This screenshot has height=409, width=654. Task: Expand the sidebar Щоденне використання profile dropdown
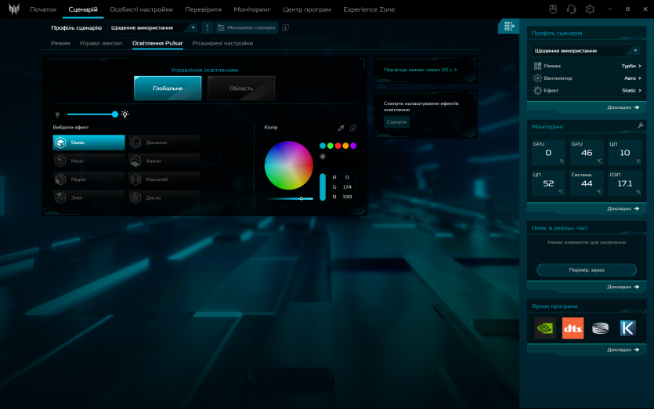pos(587,51)
